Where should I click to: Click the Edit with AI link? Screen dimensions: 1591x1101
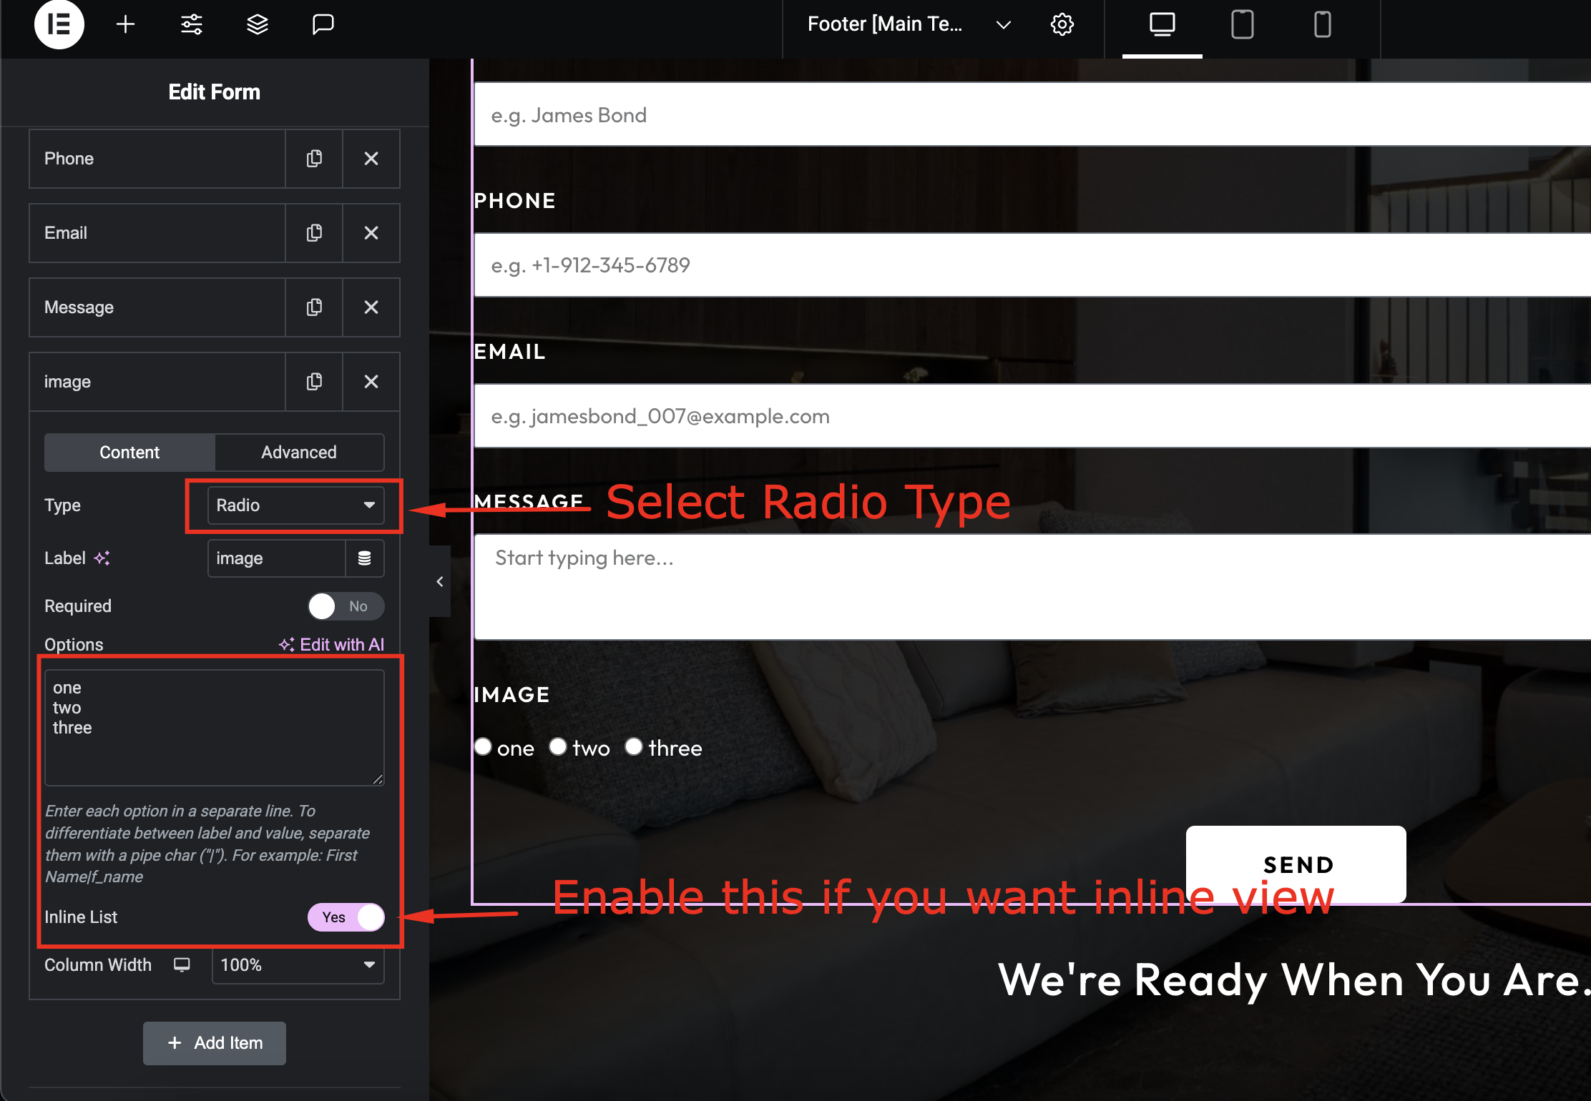[x=331, y=645]
